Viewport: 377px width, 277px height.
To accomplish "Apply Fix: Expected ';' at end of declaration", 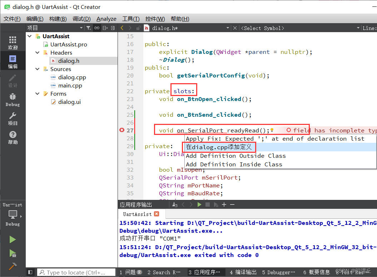I will coord(281,138).
